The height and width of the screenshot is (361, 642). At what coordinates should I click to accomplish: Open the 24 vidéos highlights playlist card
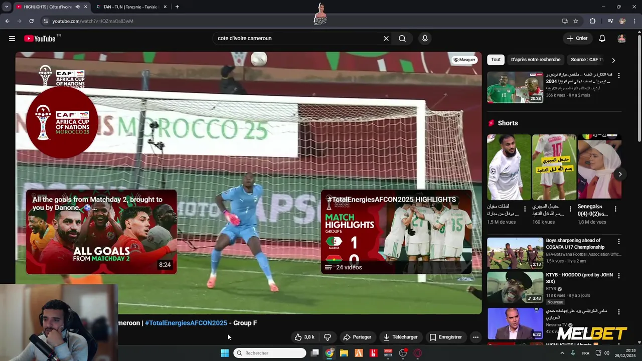[396, 232]
